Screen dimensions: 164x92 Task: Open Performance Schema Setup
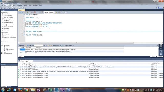coord(10,38)
